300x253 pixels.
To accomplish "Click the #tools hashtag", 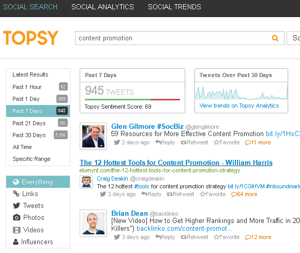I will click(142, 186).
